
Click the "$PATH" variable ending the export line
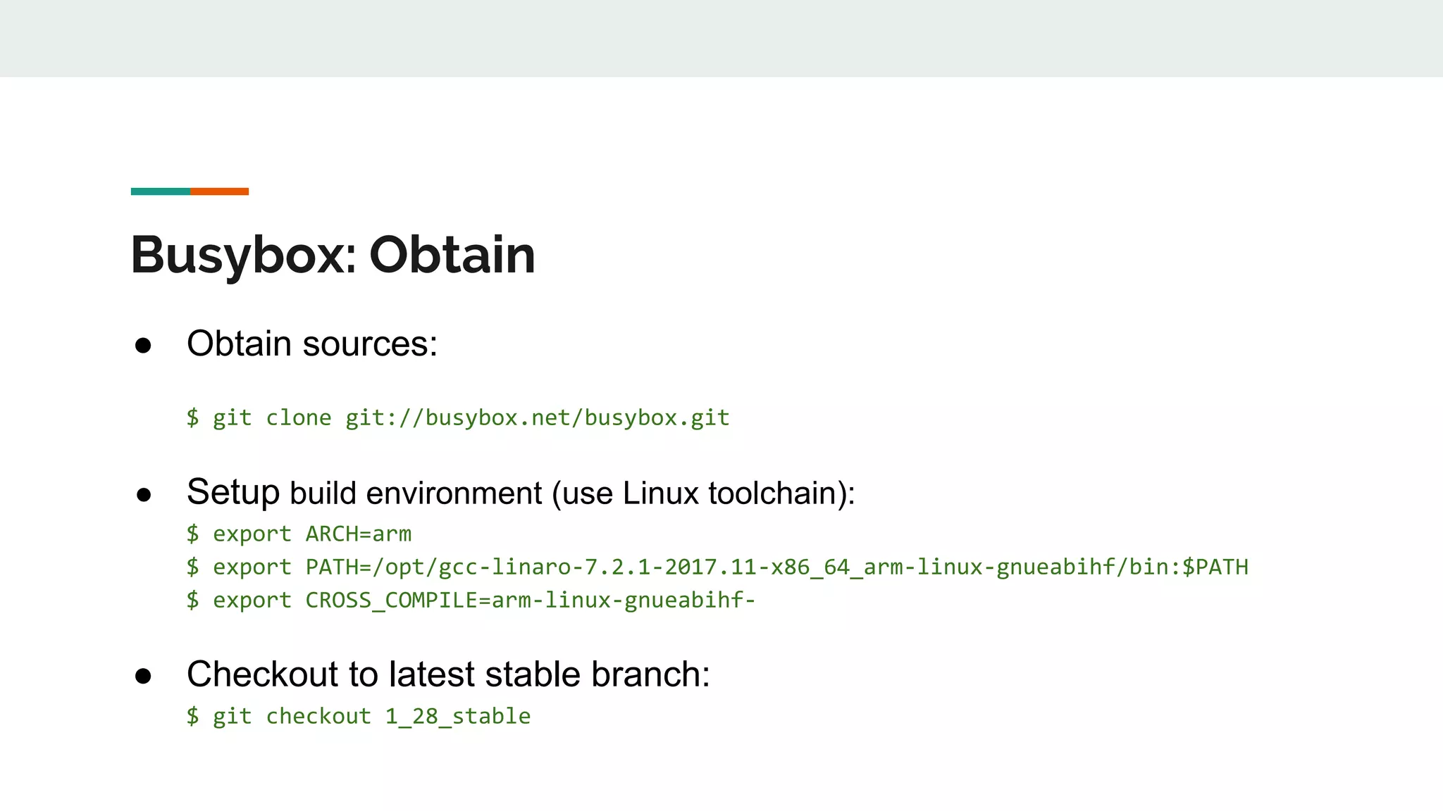1215,567
